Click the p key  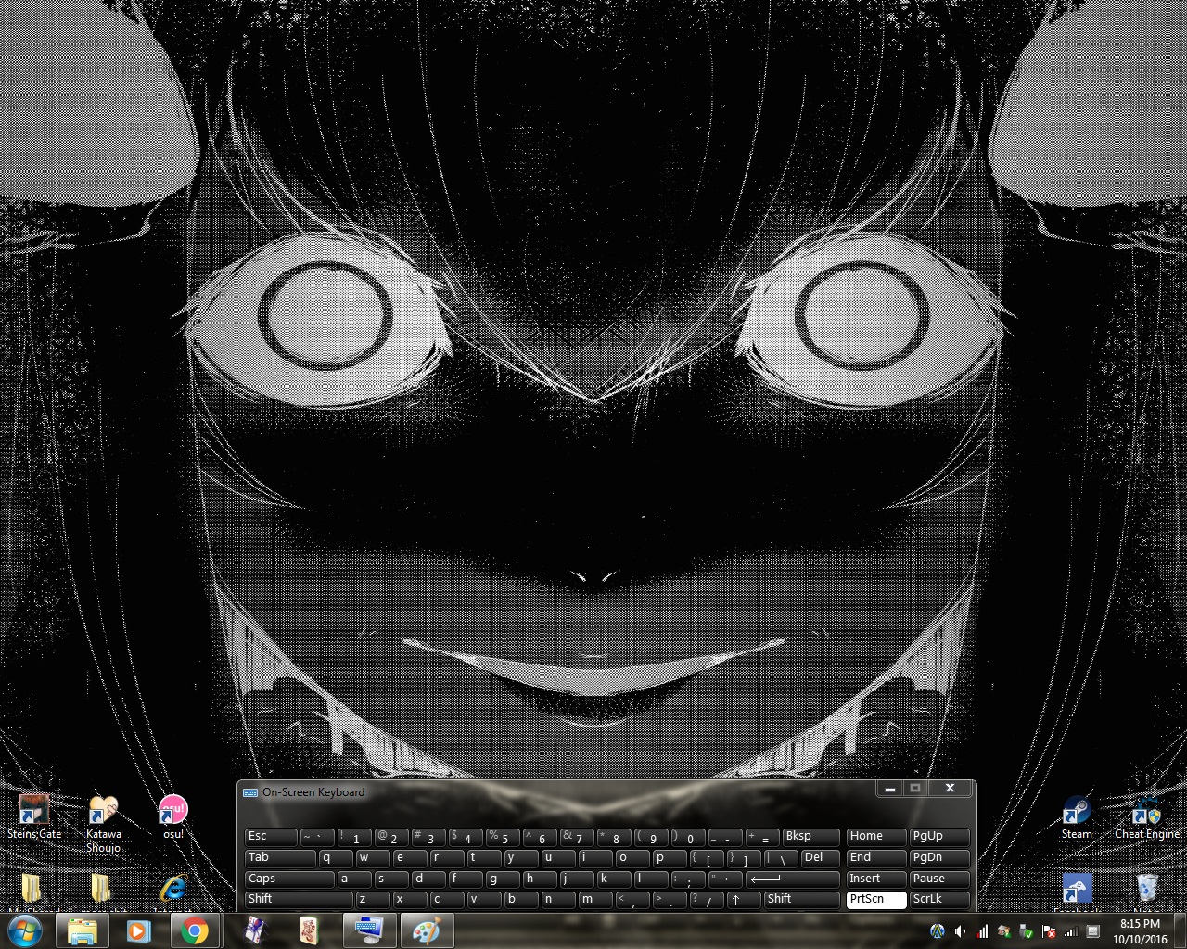coord(670,858)
